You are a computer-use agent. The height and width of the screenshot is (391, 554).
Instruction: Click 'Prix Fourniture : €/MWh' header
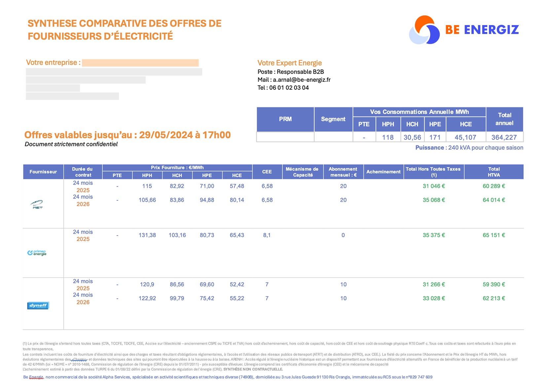pos(177,167)
